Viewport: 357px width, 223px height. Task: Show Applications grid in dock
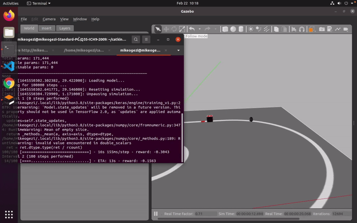pos(9,215)
